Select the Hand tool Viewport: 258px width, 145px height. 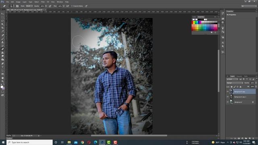tap(2, 78)
